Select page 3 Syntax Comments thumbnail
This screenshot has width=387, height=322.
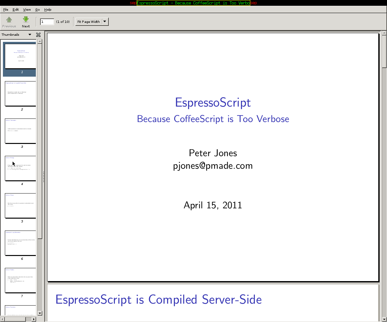21,131
